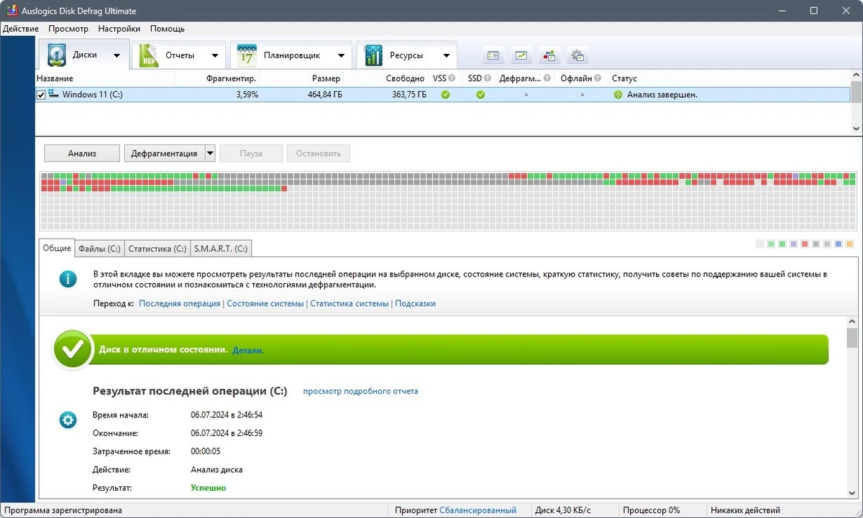Switch to the Статистика (C:) tab
The height and width of the screenshot is (518, 863).
pyautogui.click(x=157, y=249)
